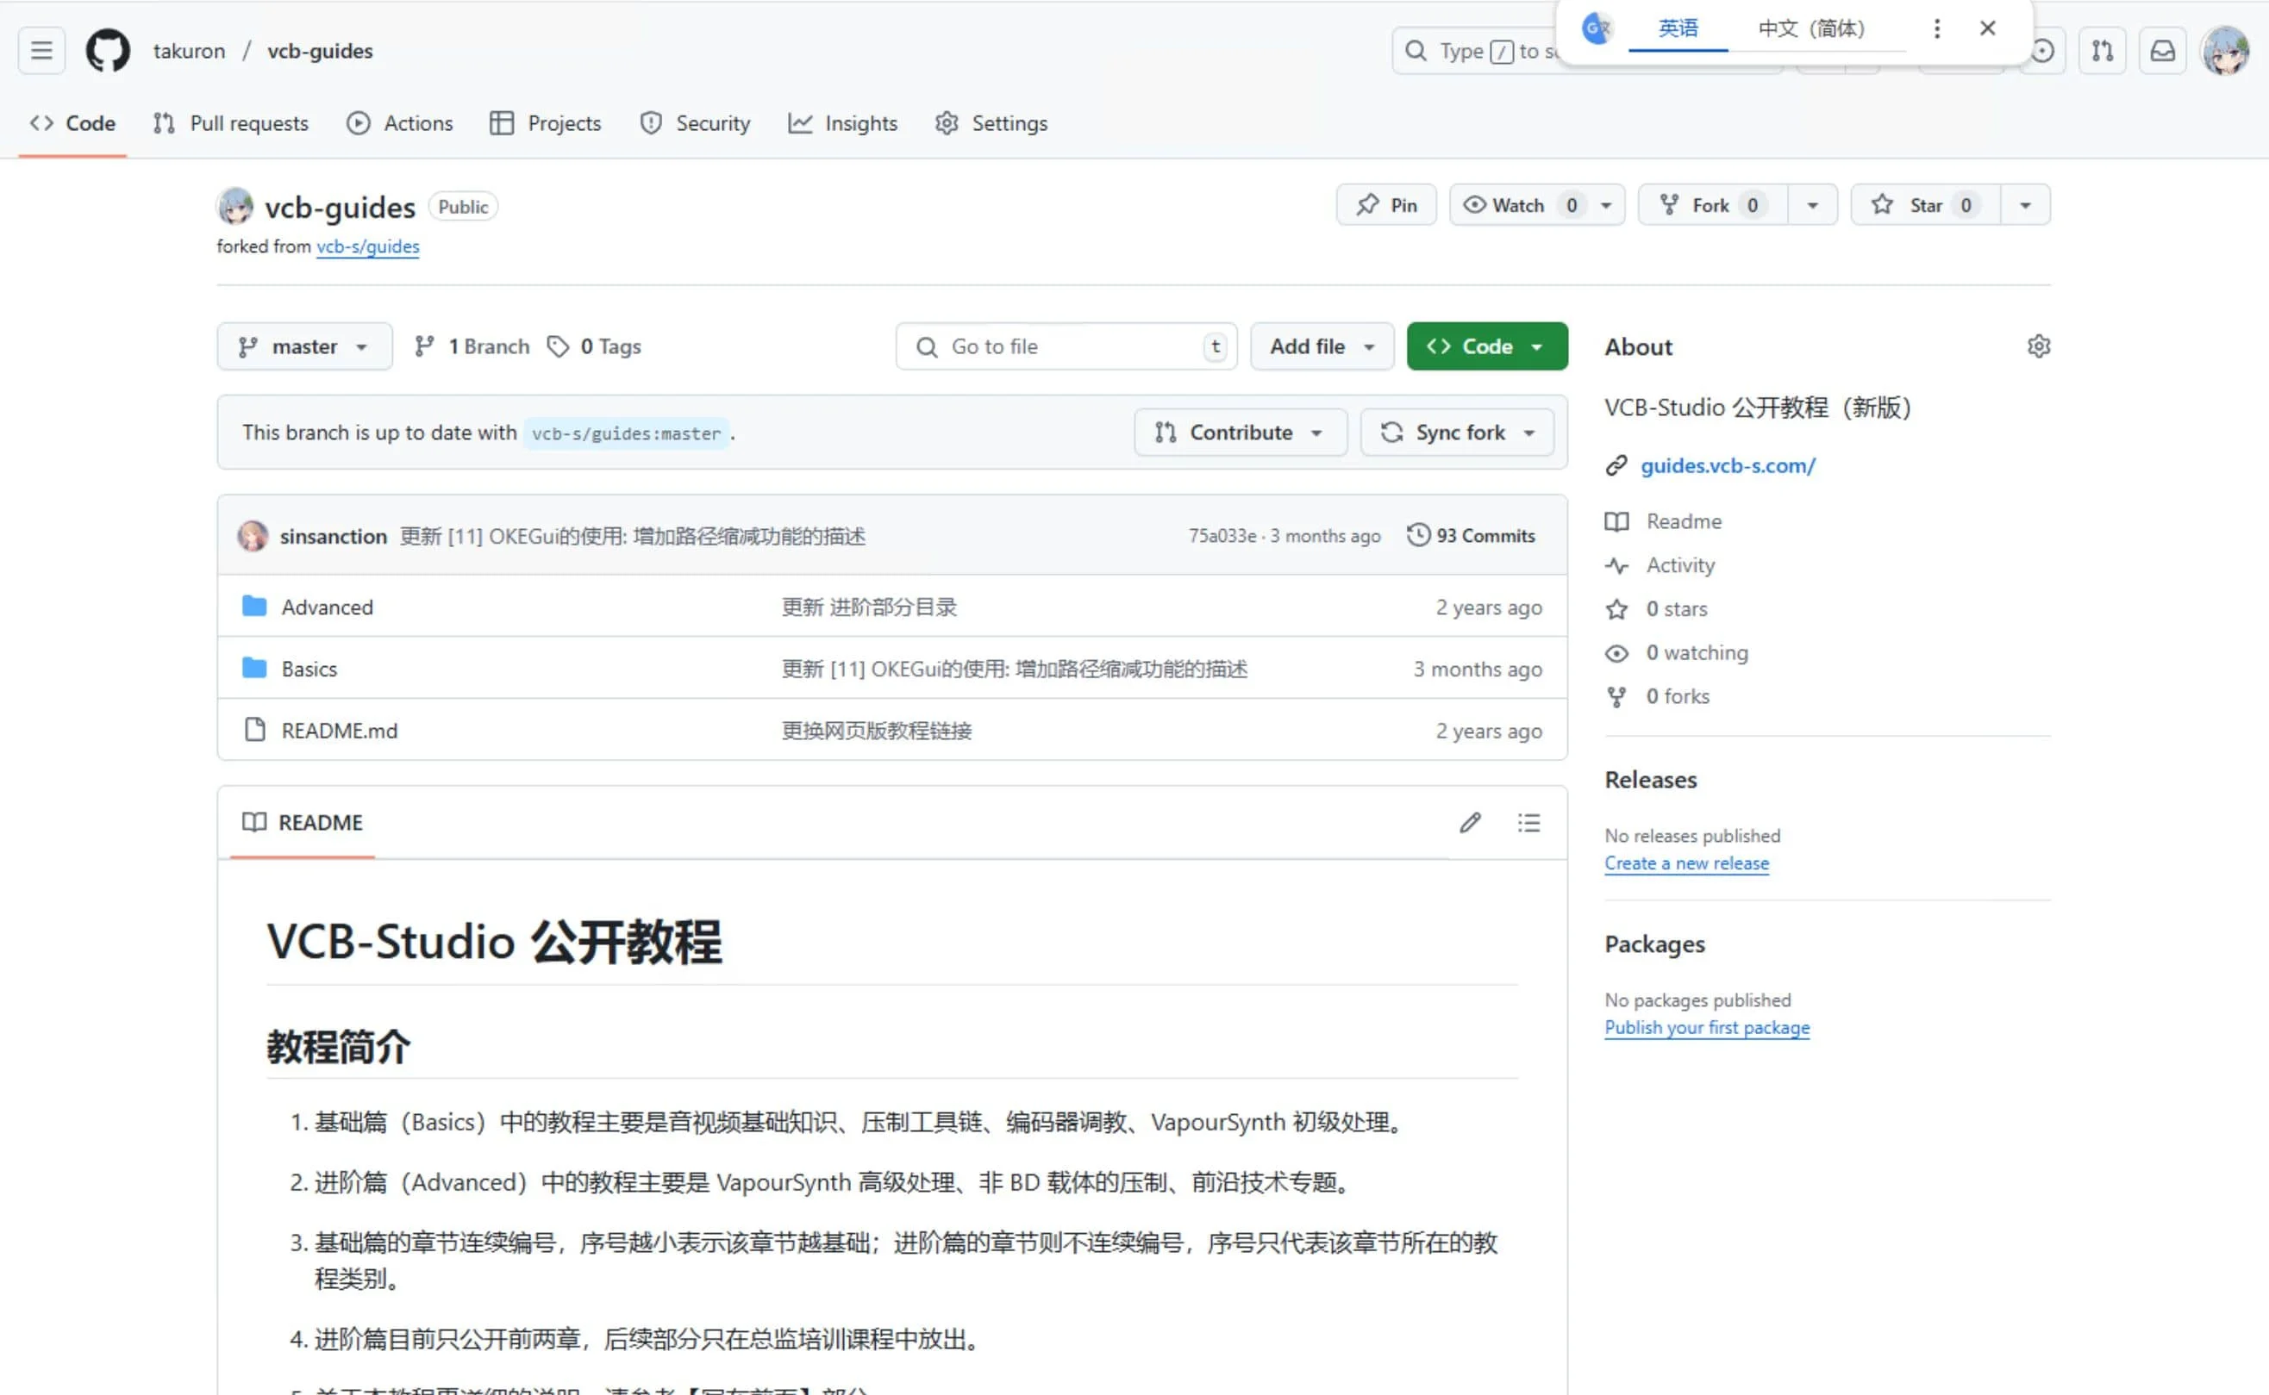The height and width of the screenshot is (1395, 2269).
Task: Open the README.md file
Action: 340,731
